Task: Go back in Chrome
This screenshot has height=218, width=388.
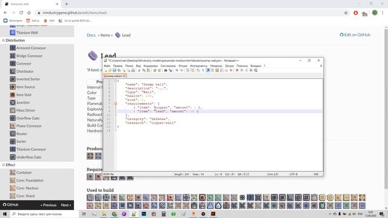Action: (5, 13)
